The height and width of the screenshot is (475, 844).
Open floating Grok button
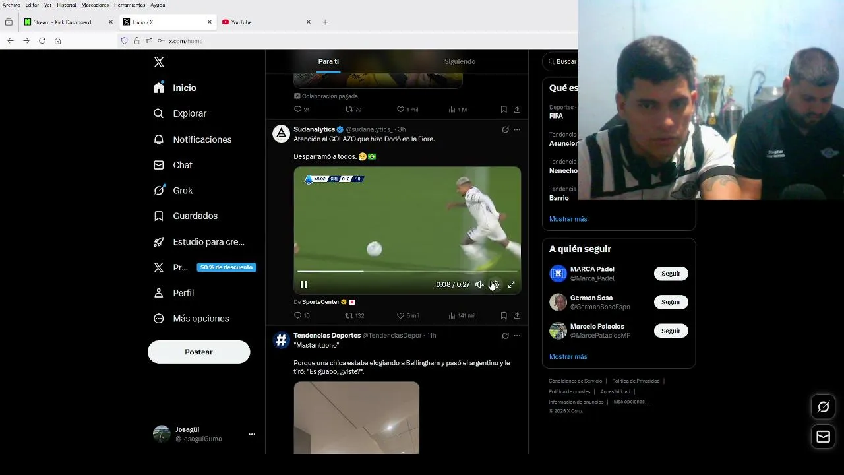(x=824, y=407)
